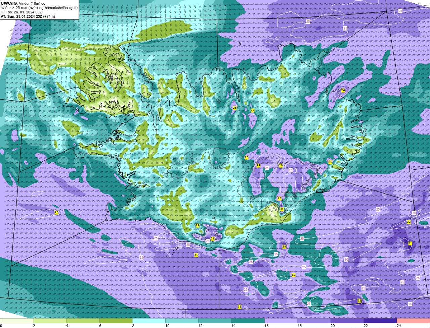Click the pink legend swatch above 24
This screenshot has width=430, height=328.
(414, 321)
